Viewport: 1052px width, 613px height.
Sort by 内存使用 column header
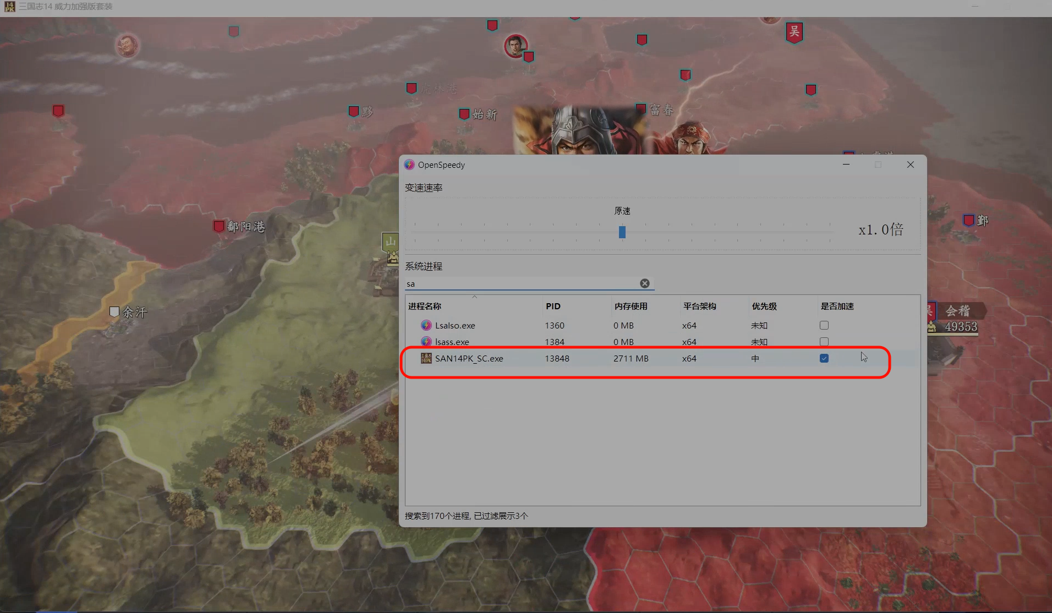[x=631, y=306]
